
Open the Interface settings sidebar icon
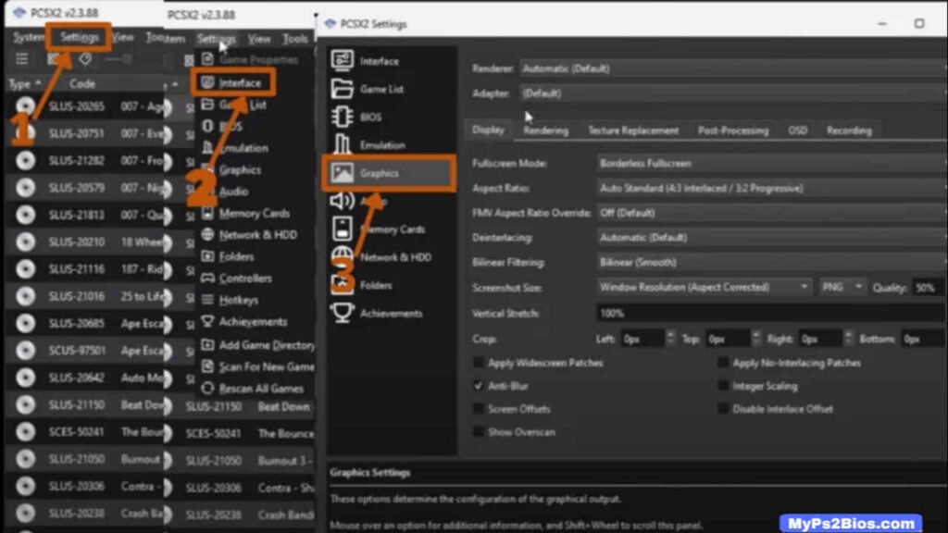point(342,60)
